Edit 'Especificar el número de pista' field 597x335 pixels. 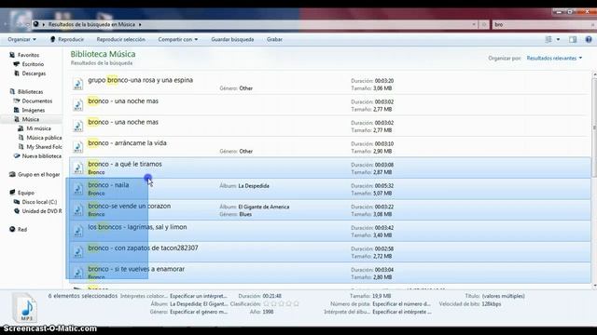(401, 304)
